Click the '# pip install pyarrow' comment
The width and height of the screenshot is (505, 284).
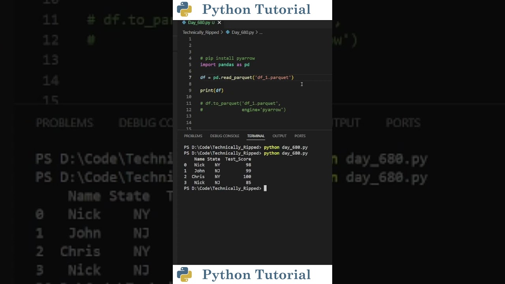(x=227, y=58)
